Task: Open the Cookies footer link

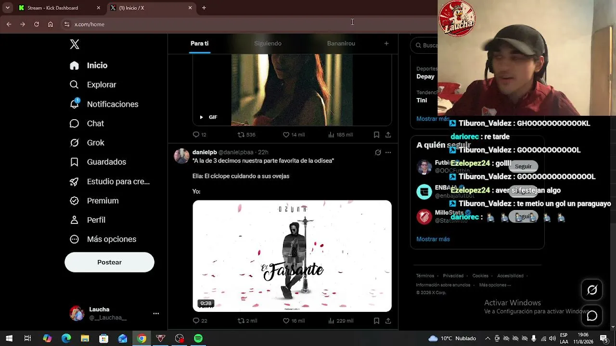Action: click(x=480, y=276)
